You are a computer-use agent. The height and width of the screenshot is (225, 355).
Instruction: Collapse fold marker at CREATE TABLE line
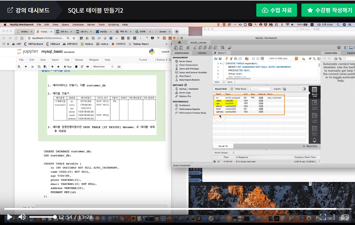(x=223, y=64)
